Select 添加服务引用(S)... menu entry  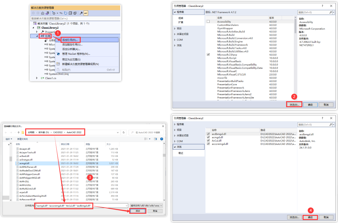click(x=87, y=45)
